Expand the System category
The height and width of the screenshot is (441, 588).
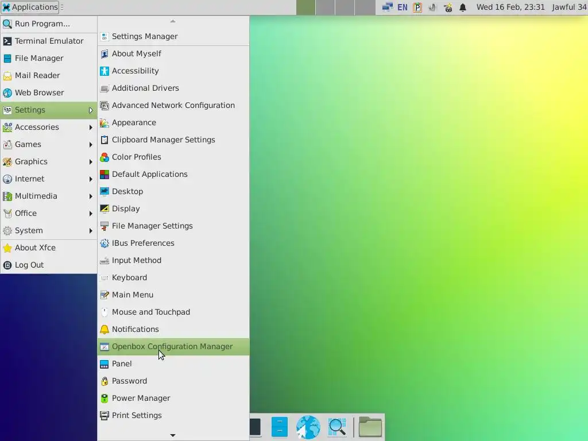click(49, 231)
